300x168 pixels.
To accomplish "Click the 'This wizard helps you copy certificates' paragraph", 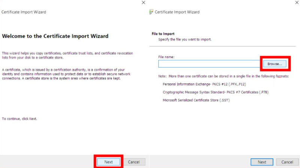I will point(67,55).
